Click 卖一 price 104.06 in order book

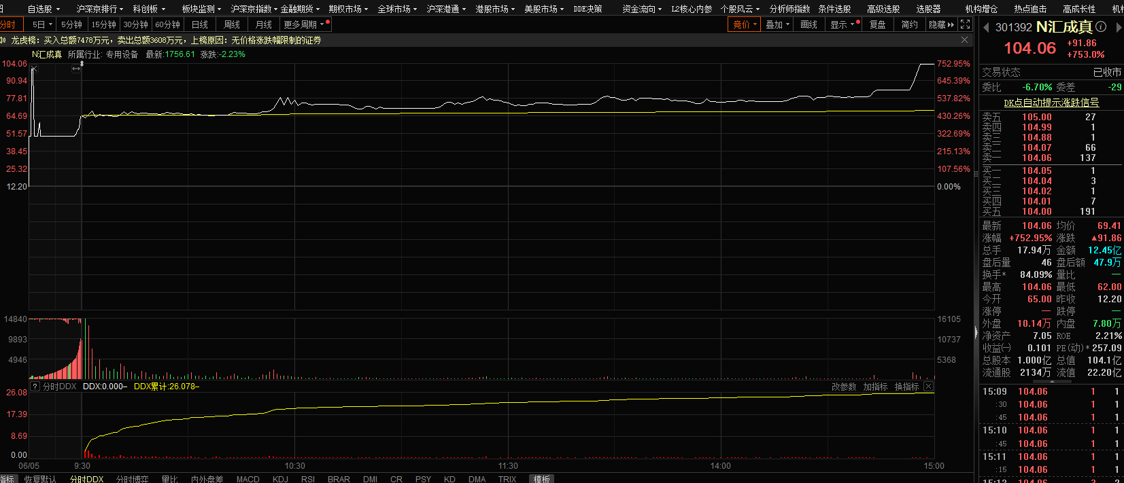point(1036,158)
